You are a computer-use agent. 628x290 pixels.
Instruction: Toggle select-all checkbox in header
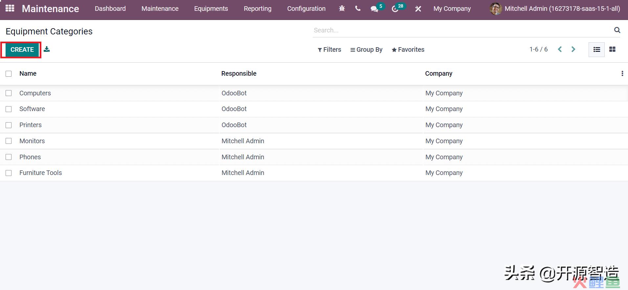coord(9,74)
